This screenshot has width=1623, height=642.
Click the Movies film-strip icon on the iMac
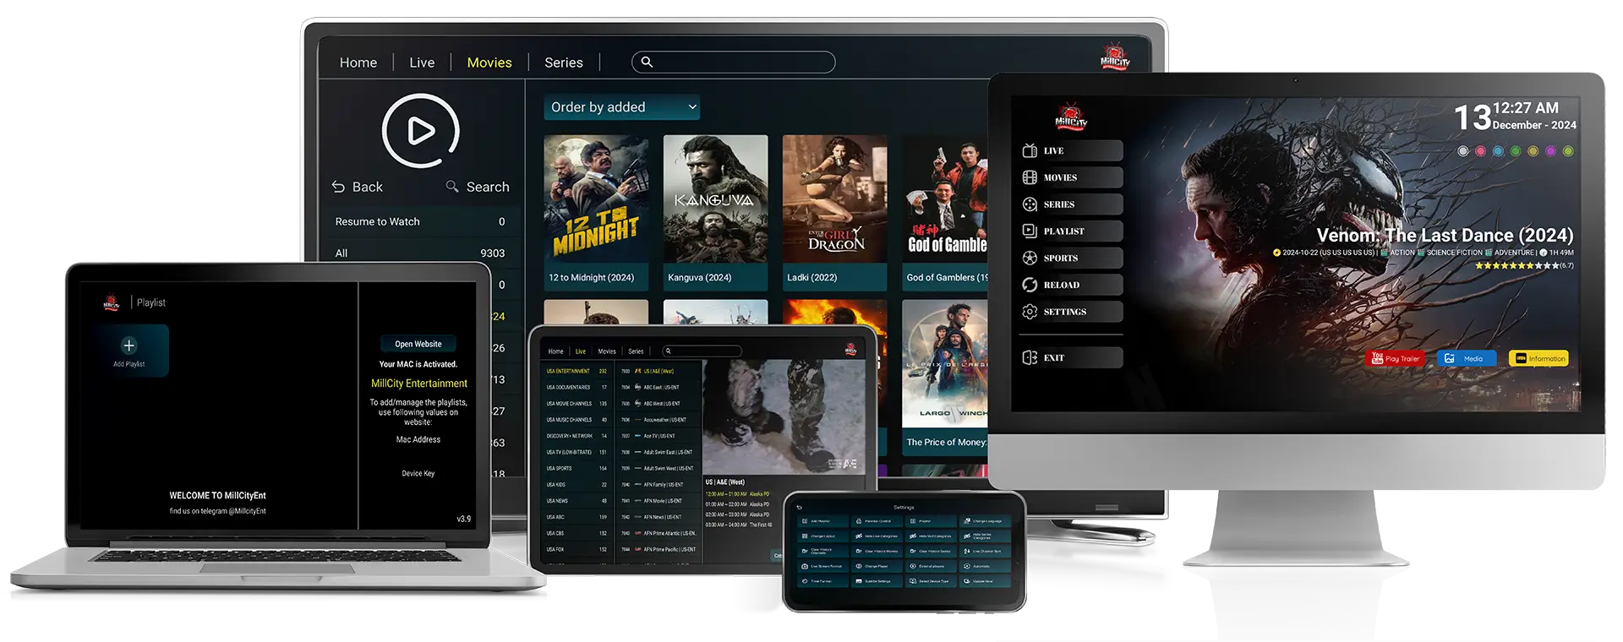coord(1030,177)
